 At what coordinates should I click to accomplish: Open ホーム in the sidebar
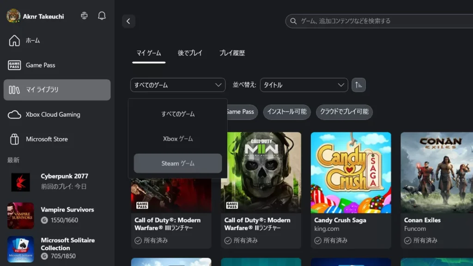57,41
